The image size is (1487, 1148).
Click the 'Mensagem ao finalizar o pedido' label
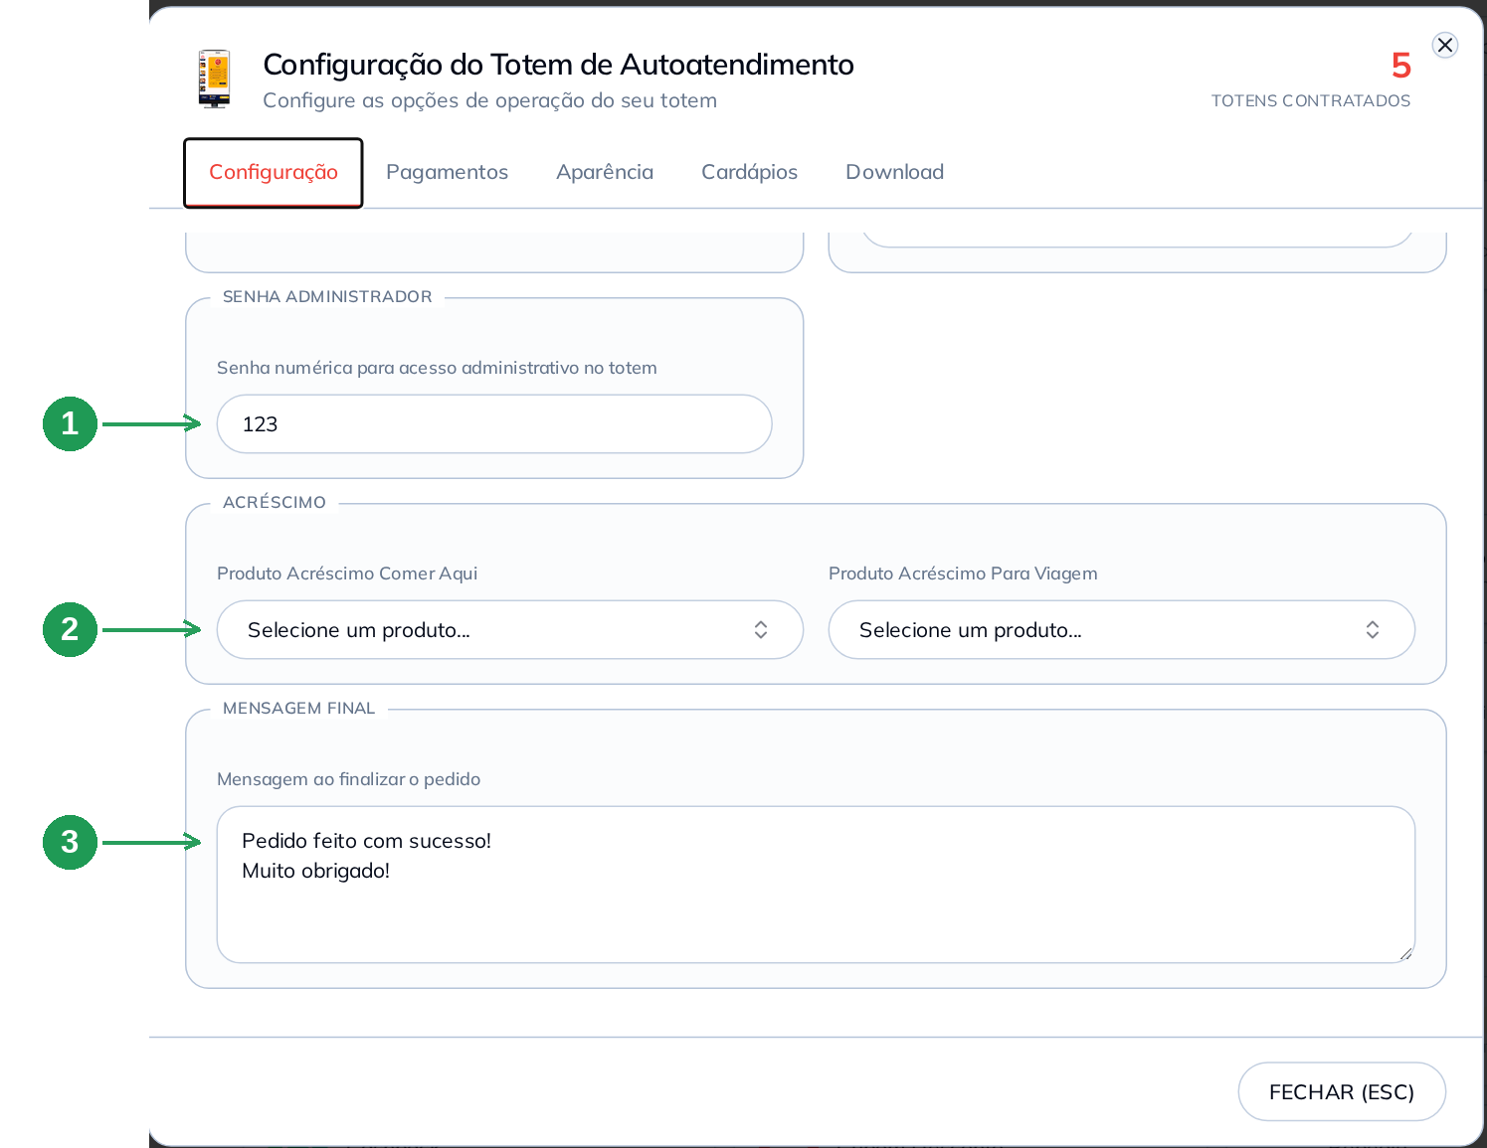[348, 779]
